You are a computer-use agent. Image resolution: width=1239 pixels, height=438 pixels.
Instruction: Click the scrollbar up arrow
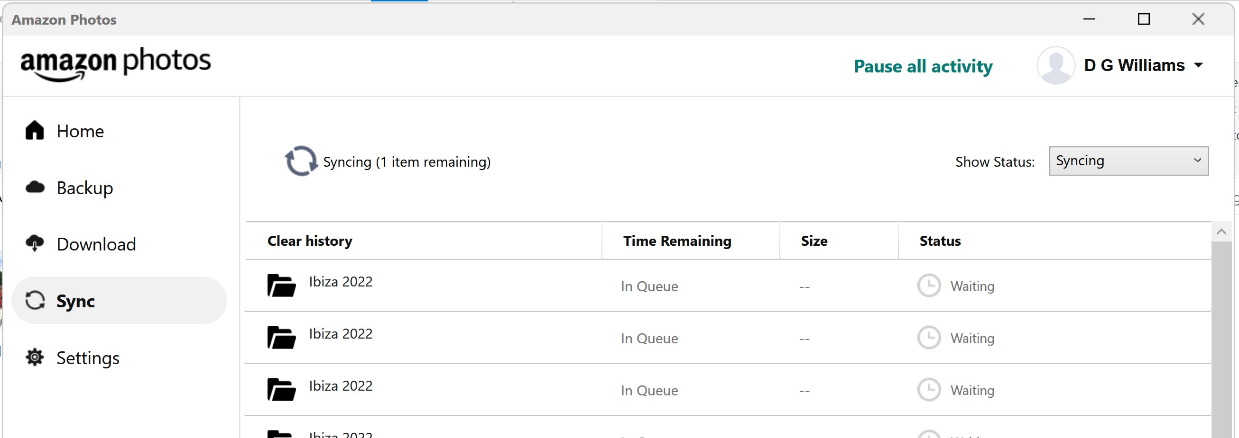(1221, 232)
